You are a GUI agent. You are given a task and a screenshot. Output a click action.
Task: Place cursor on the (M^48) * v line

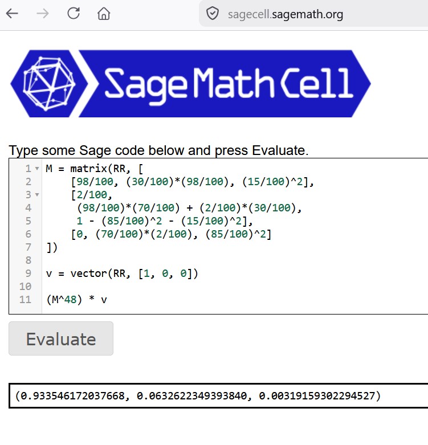[x=76, y=300]
